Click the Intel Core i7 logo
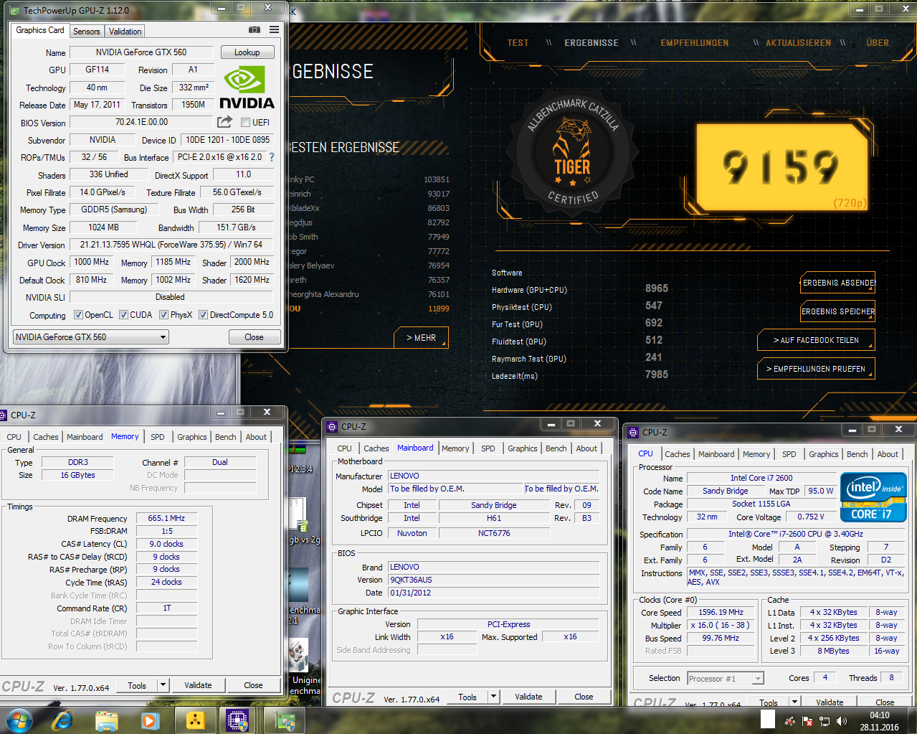Image resolution: width=917 pixels, height=734 pixels. [873, 497]
